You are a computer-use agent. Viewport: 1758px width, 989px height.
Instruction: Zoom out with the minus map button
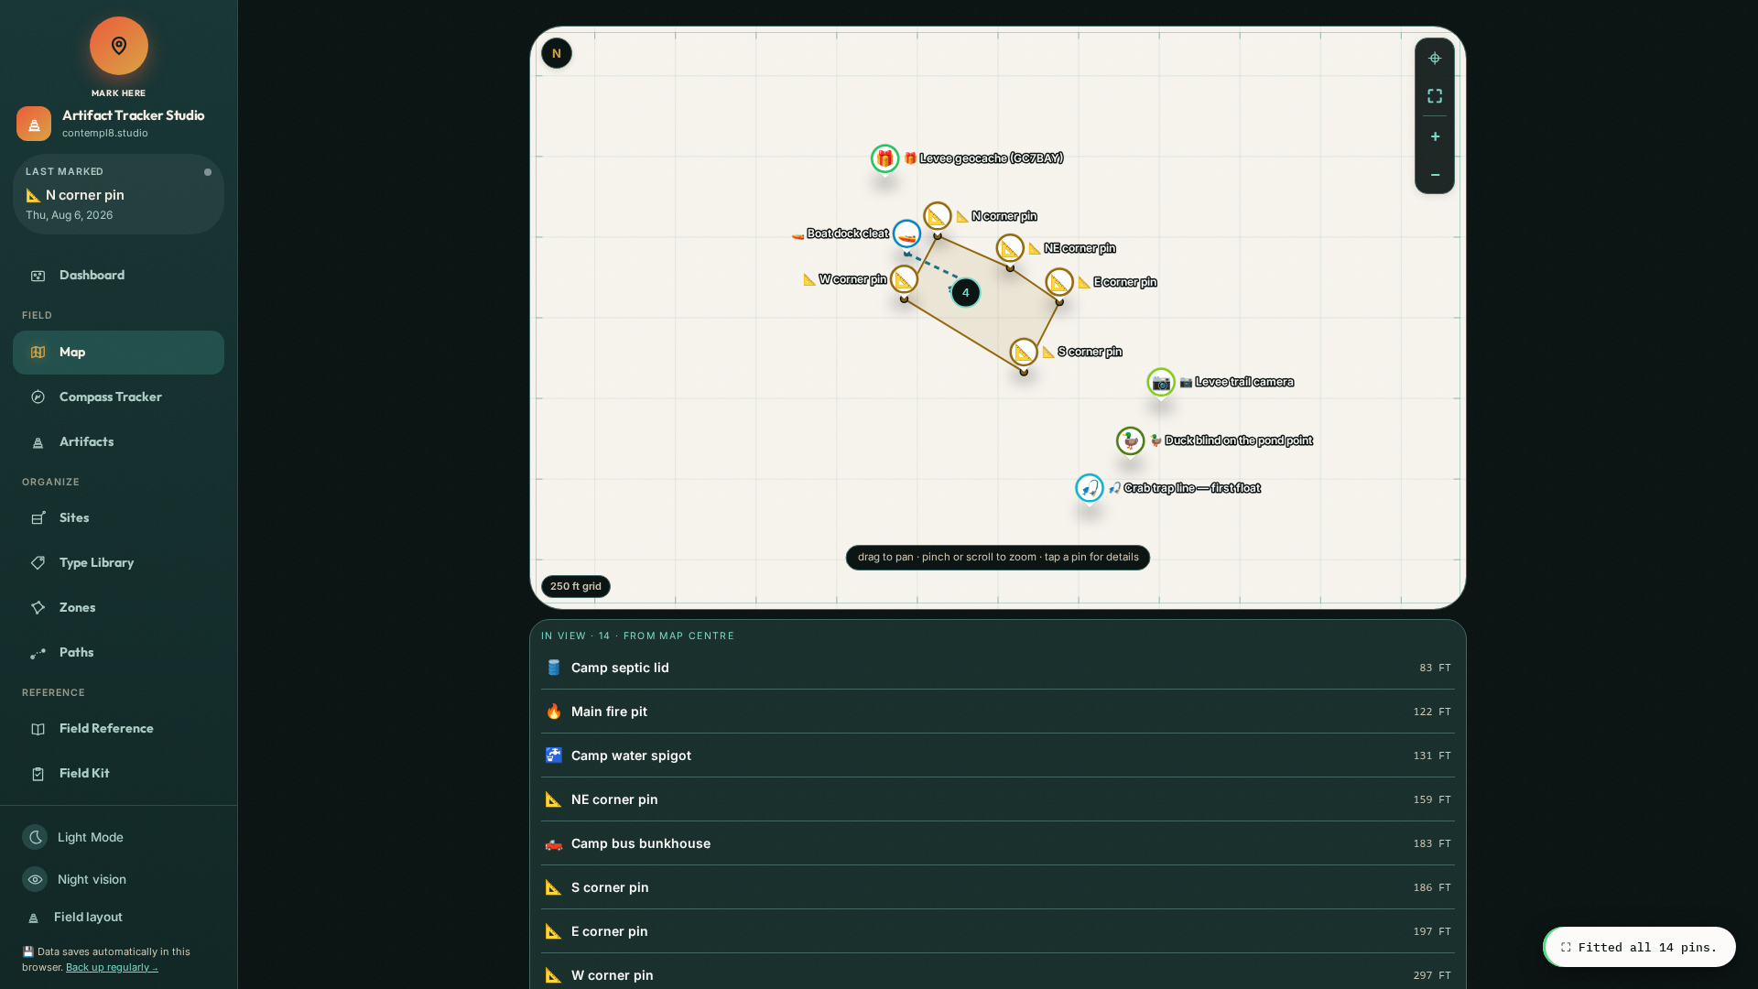coord(1435,175)
